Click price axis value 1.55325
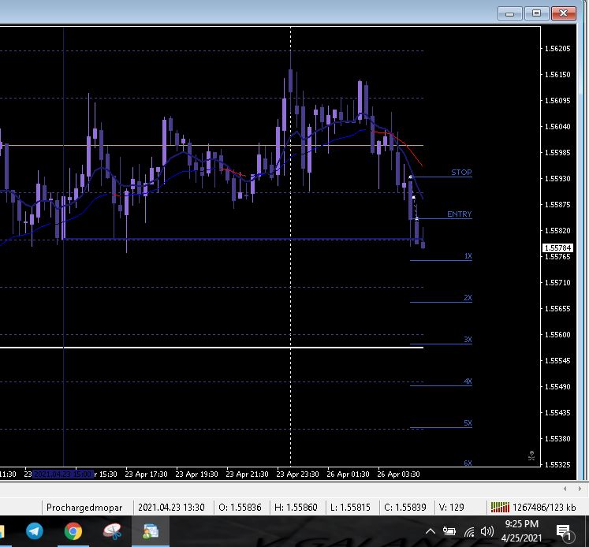Viewport: 589px width, 547px height. click(557, 464)
